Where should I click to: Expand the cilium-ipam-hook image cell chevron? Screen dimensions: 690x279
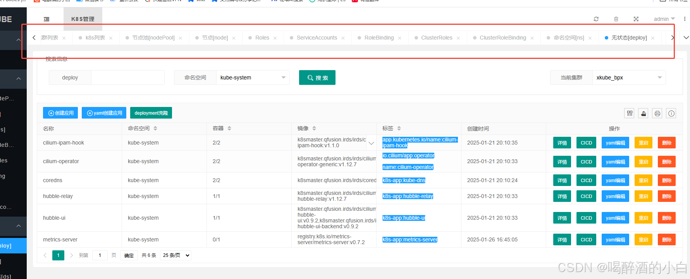[371, 143]
